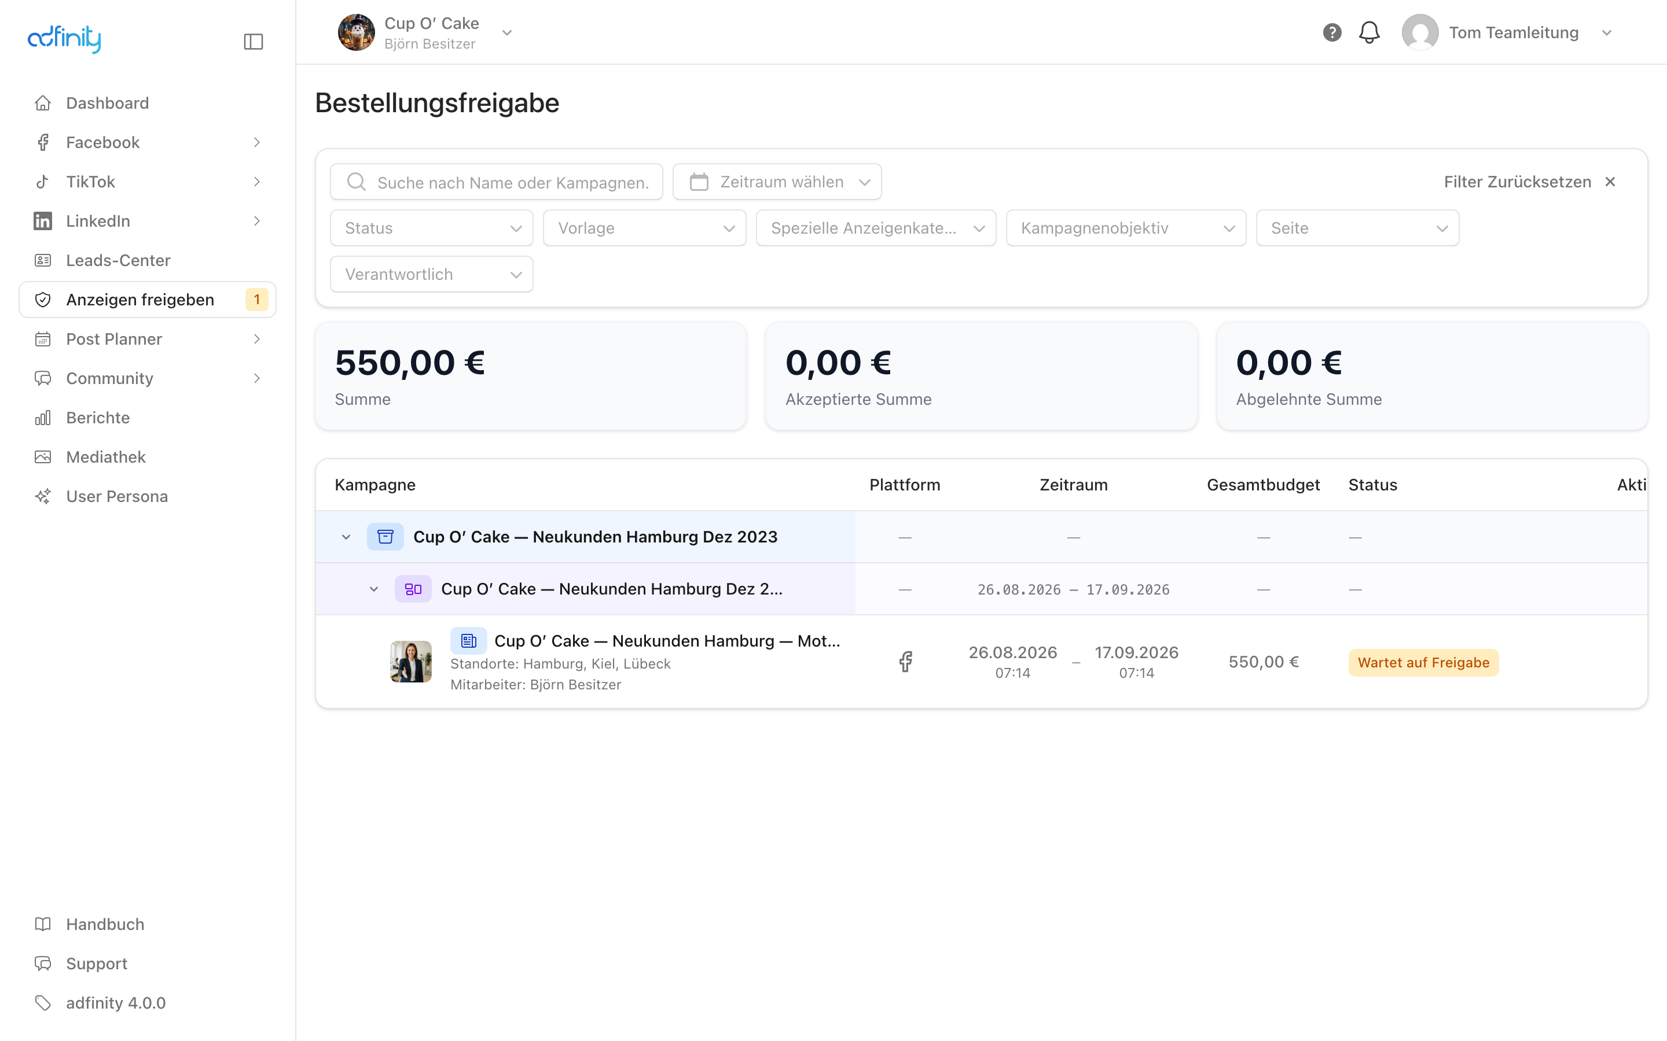Focus the campaign name search field
Image resolution: width=1667 pixels, height=1041 pixels.
pos(496,182)
